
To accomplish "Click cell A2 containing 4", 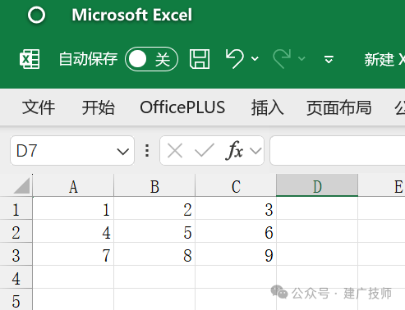I will (x=73, y=231).
